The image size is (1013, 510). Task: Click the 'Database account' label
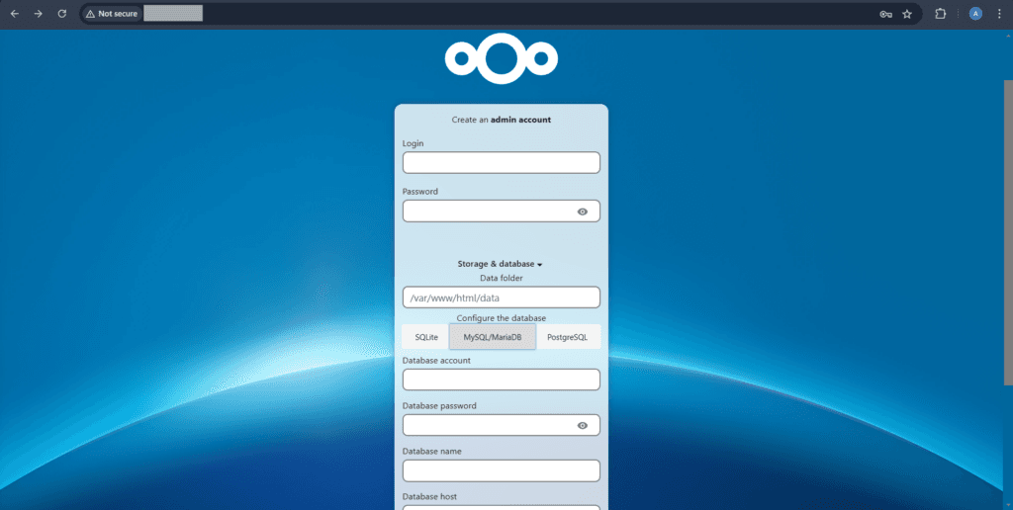pos(436,360)
